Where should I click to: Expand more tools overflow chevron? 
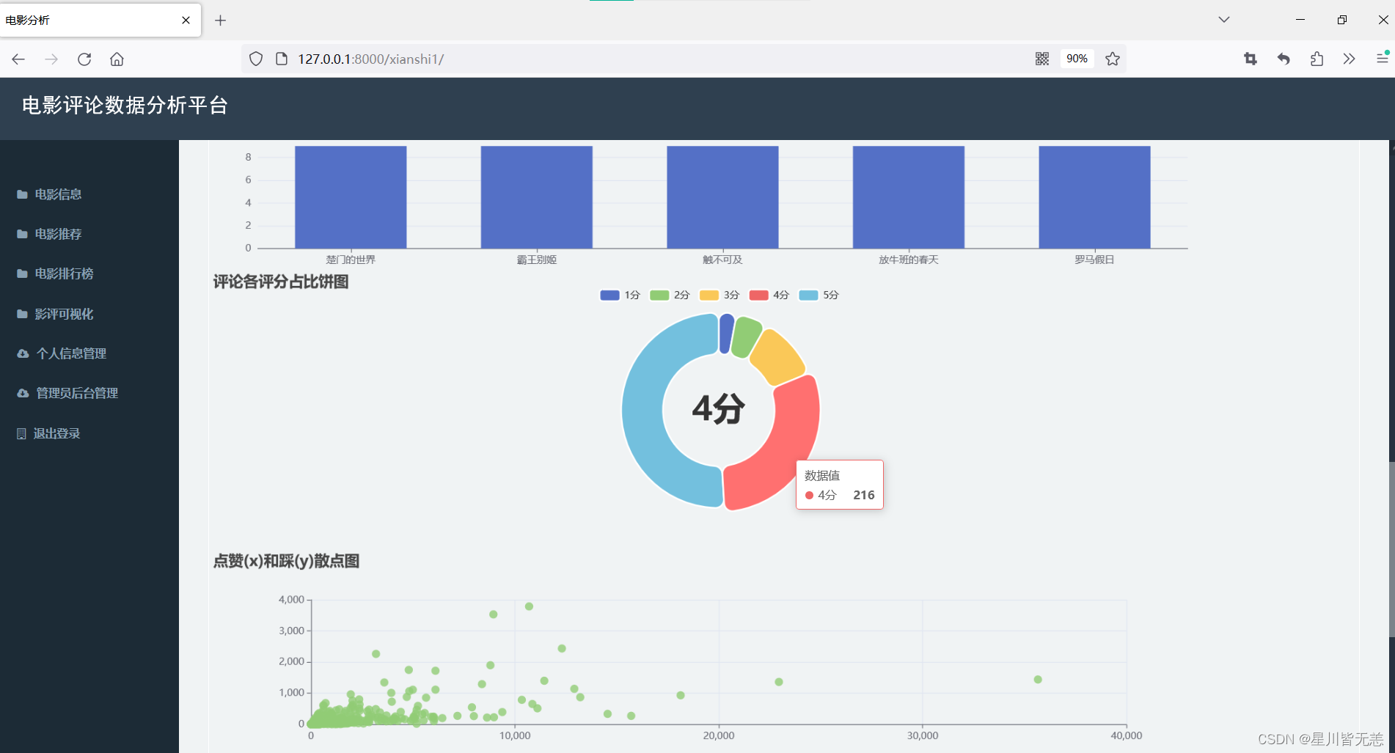pyautogui.click(x=1349, y=59)
